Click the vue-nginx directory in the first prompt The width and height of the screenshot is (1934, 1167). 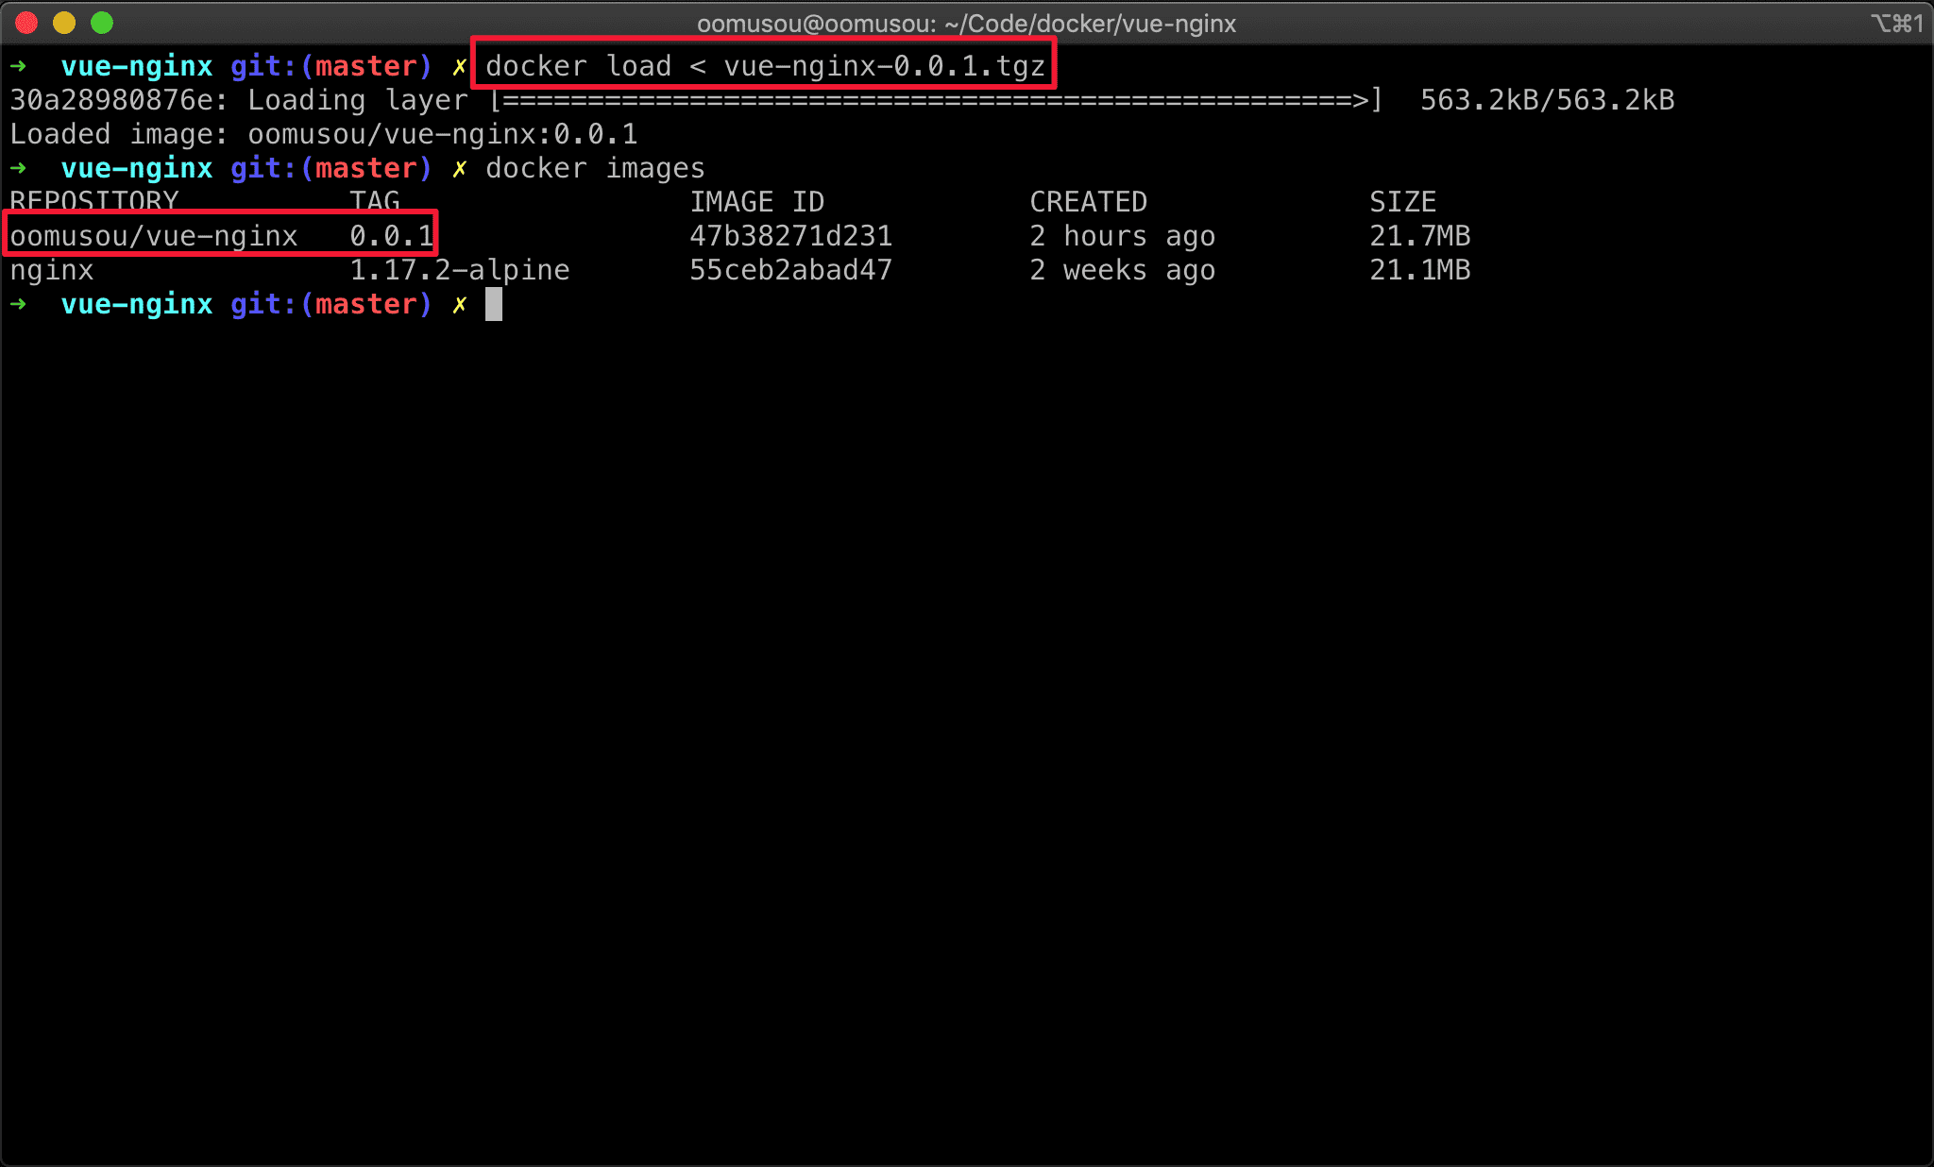[x=137, y=66]
